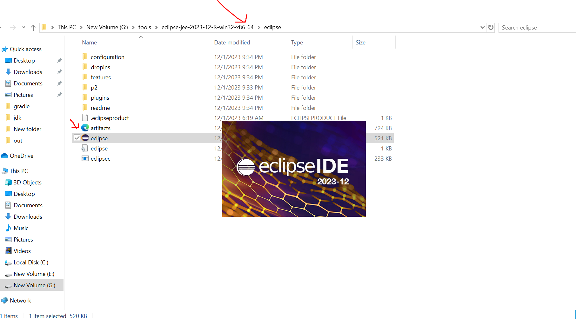The height and width of the screenshot is (319, 576).
Task: Click the eclipse application launcher icon
Action: click(x=85, y=138)
